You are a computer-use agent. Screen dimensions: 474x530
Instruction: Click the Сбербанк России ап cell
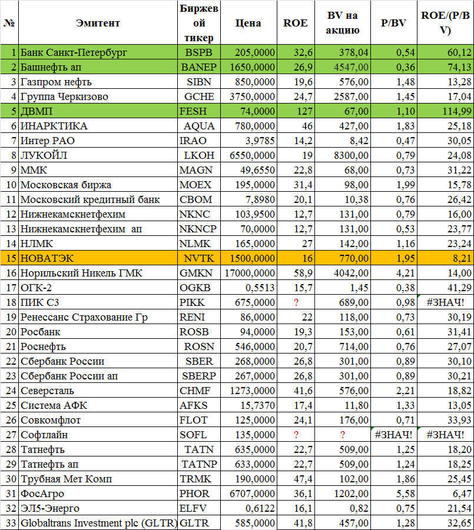pyautogui.click(x=98, y=376)
